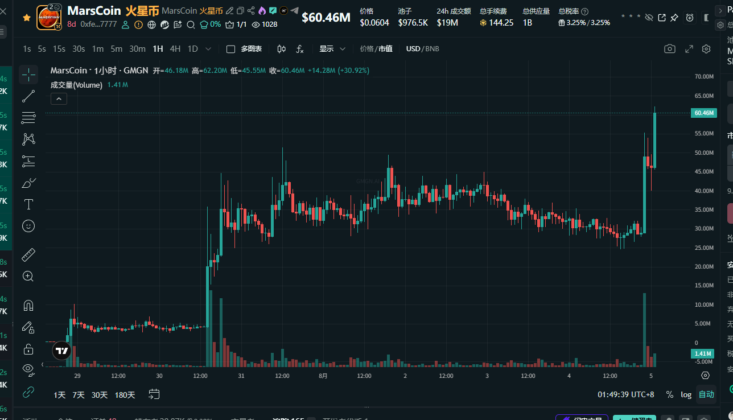733x420 pixels.
Task: Select the brush drawing tool
Action: 28,183
